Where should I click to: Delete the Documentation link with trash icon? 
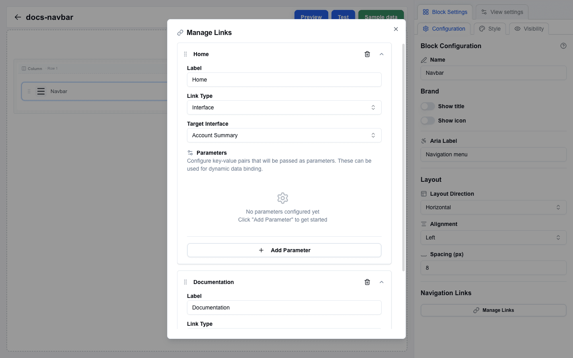coord(367,282)
